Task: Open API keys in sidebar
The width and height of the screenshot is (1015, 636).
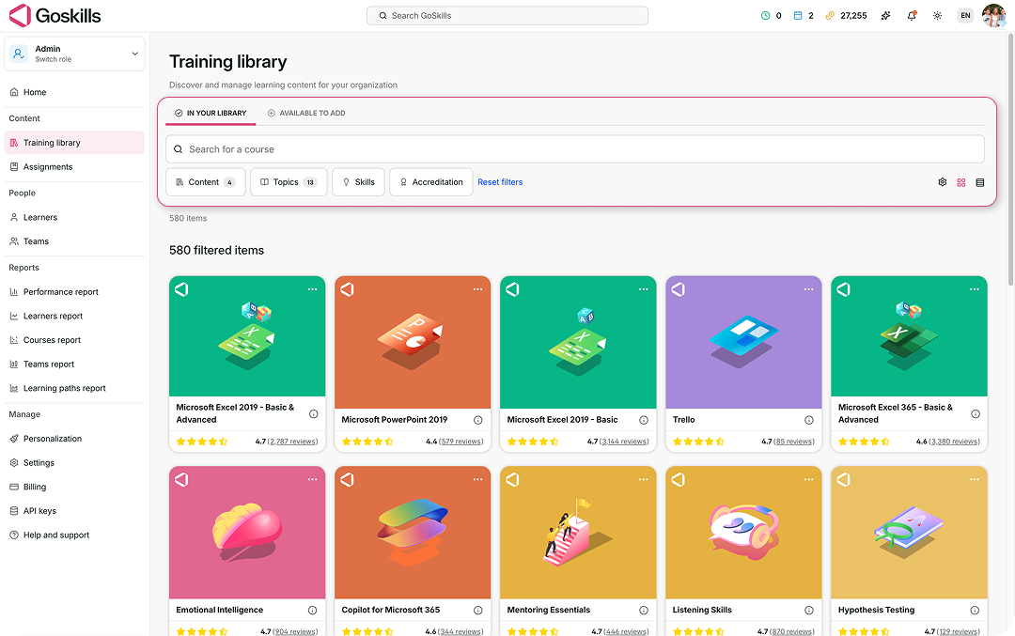Action: click(x=74, y=511)
